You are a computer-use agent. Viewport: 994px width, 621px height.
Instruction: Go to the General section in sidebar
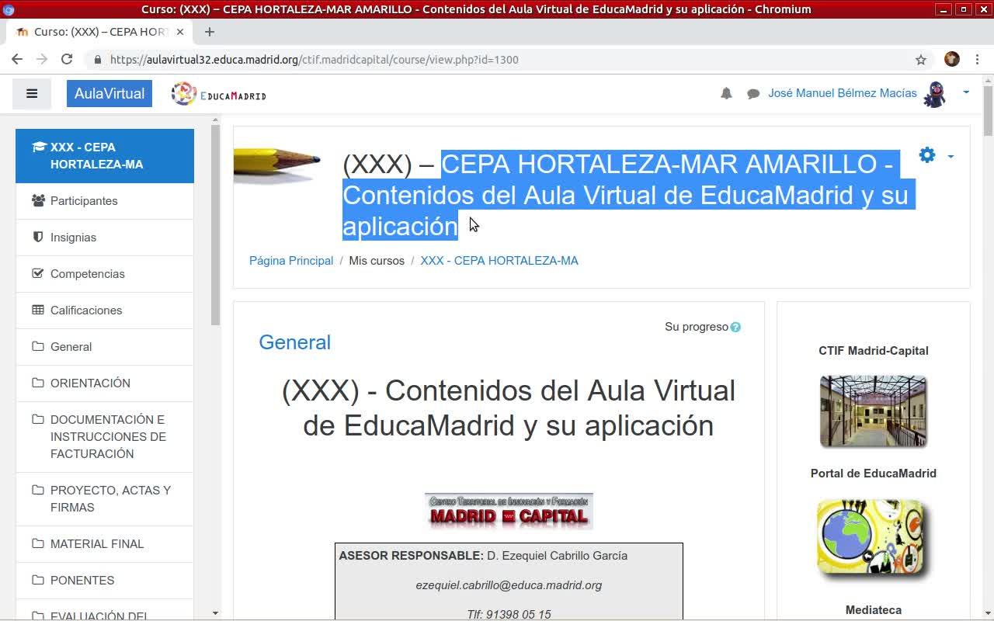[105, 347]
